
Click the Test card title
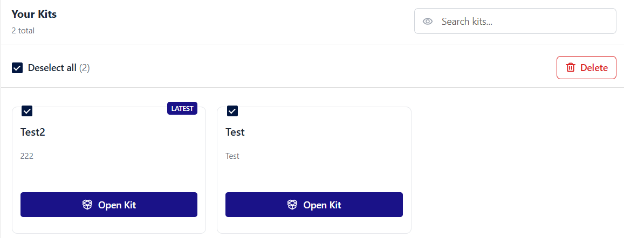coord(235,132)
